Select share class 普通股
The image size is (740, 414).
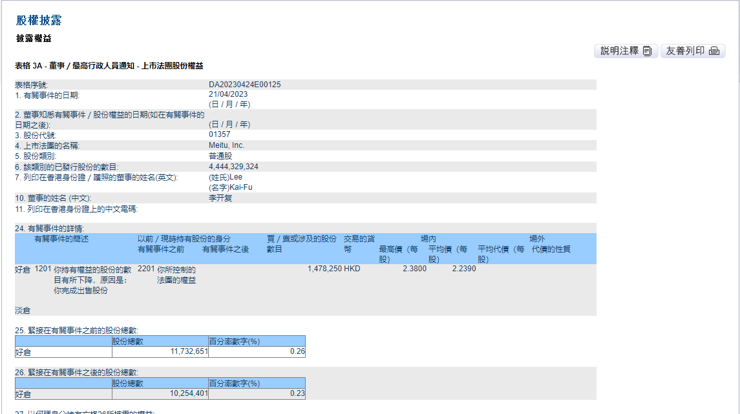click(220, 156)
